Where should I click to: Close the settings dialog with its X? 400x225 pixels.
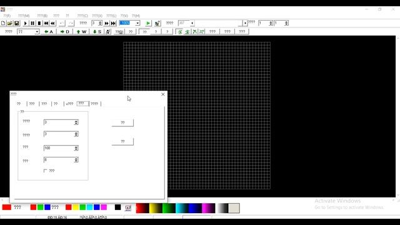(162, 94)
